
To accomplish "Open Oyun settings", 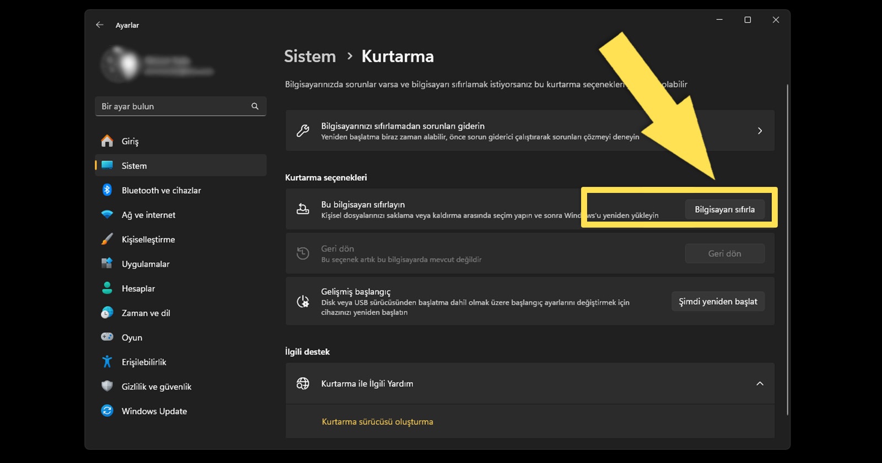I will pos(181,337).
